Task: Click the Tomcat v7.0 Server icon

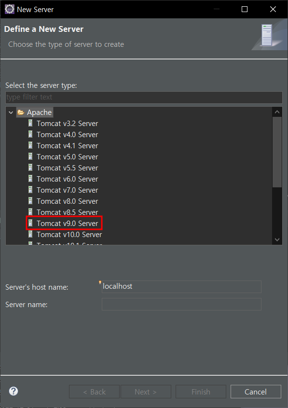Action: [30, 190]
